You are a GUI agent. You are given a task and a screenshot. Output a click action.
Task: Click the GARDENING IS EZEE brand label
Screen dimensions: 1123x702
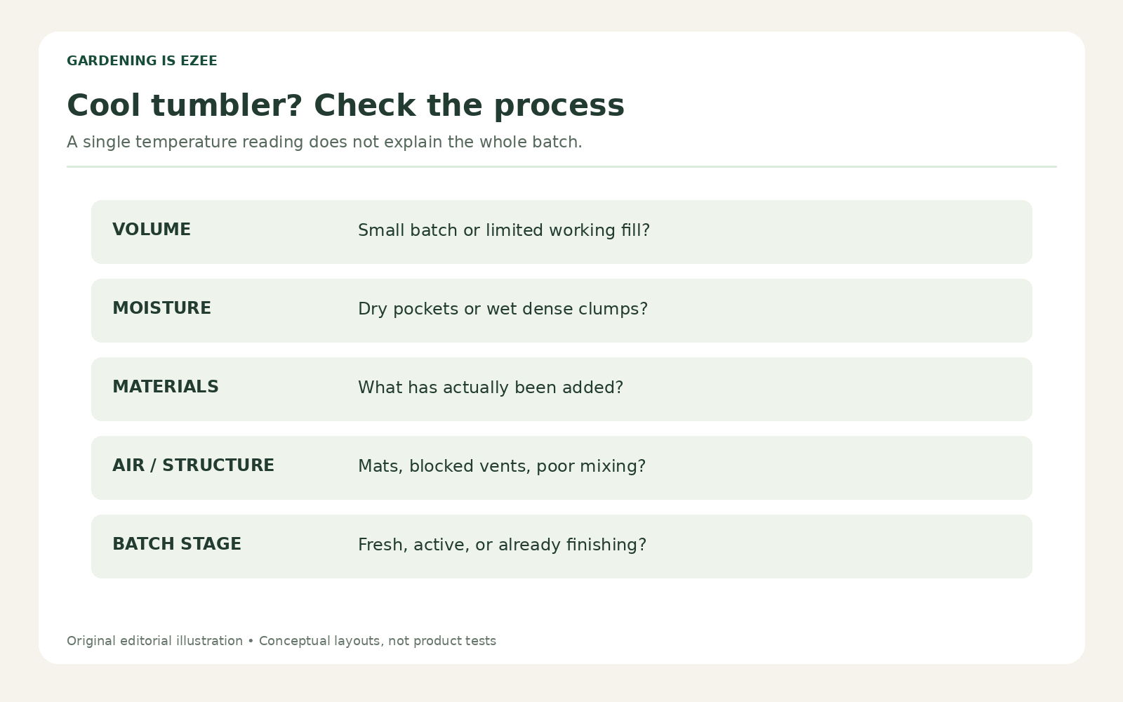click(x=142, y=61)
